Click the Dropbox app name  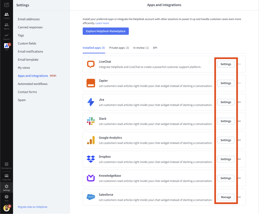(x=105, y=157)
